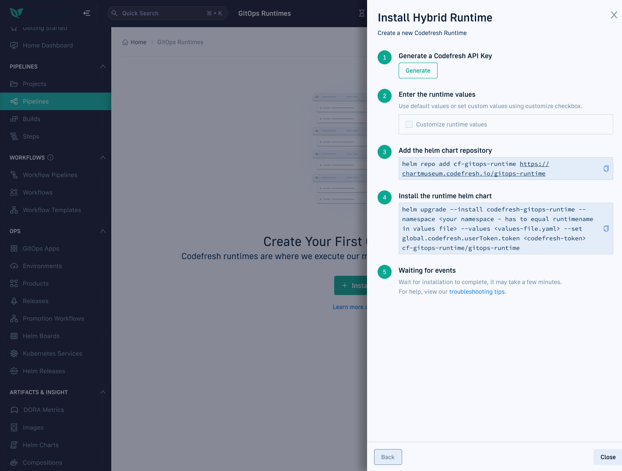Select the Workflow Pipelines icon
The width and height of the screenshot is (622, 471).
[14, 175]
